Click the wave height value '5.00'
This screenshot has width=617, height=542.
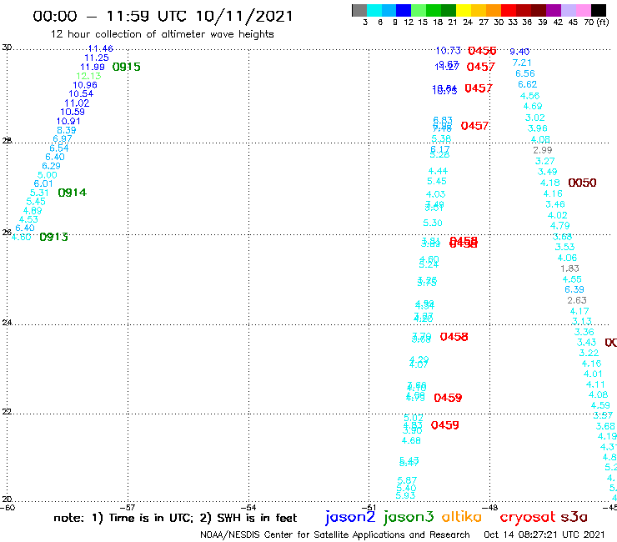(x=48, y=175)
